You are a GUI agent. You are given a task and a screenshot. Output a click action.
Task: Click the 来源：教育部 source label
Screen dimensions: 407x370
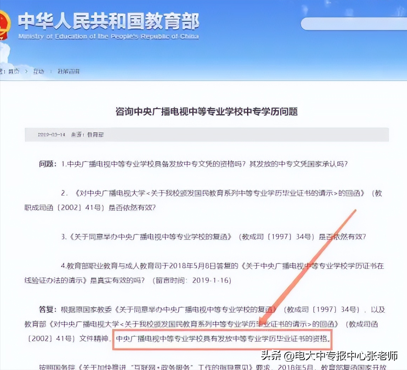coord(88,134)
